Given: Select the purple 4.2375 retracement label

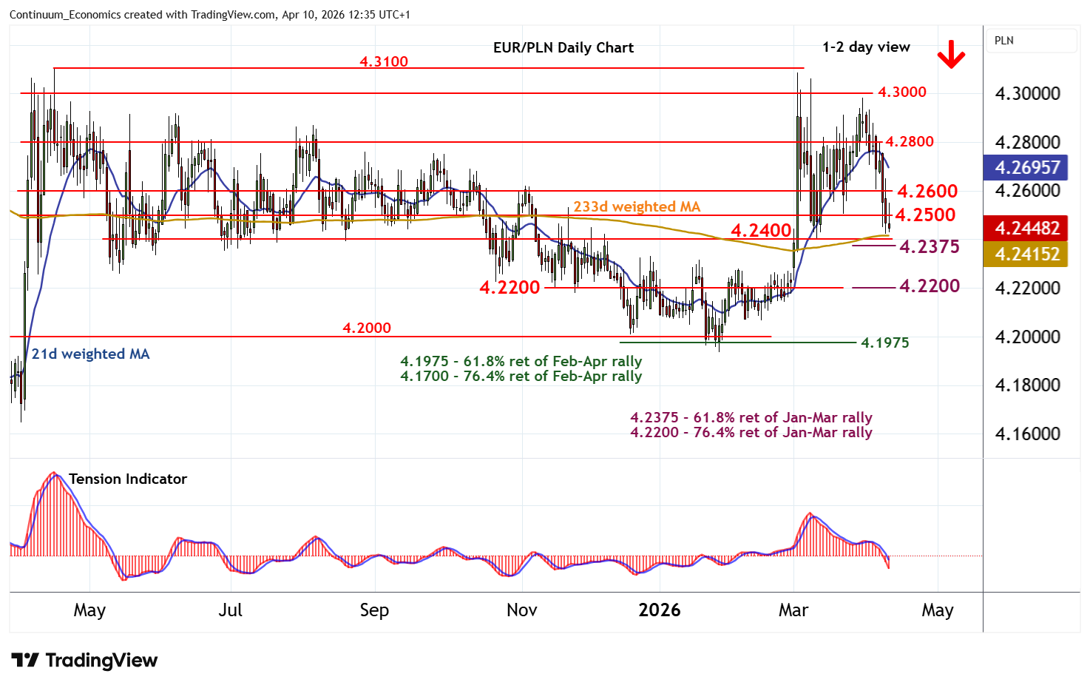Looking at the screenshot, I should tap(929, 246).
